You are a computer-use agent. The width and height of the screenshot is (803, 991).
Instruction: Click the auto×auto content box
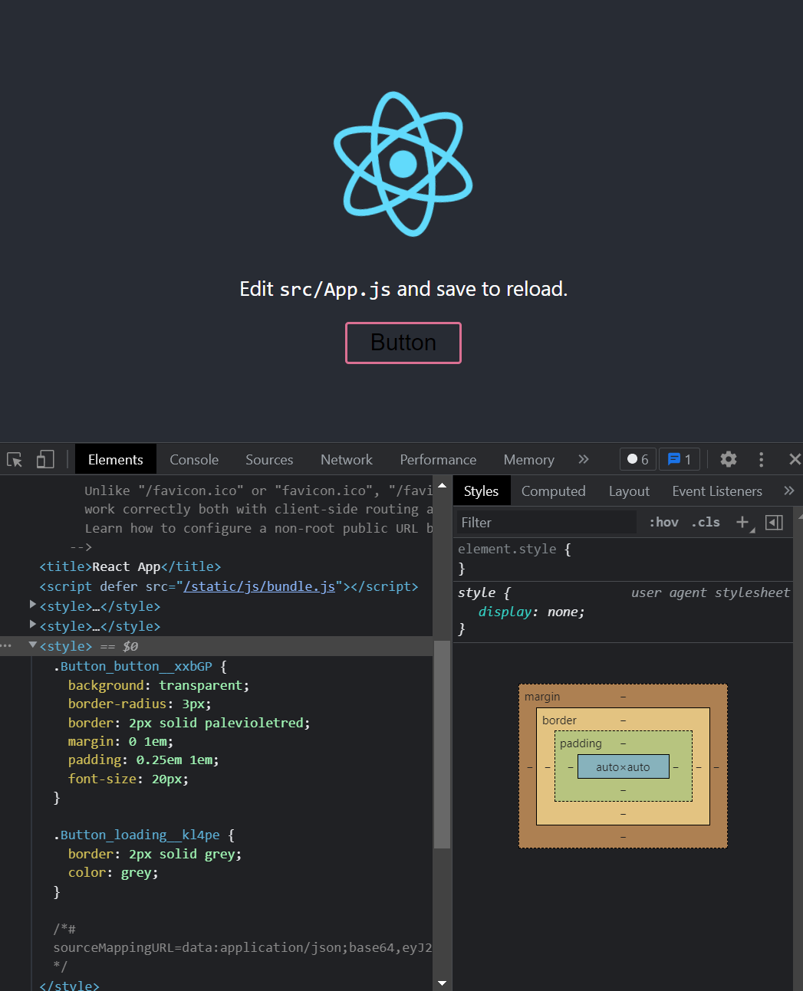(623, 766)
